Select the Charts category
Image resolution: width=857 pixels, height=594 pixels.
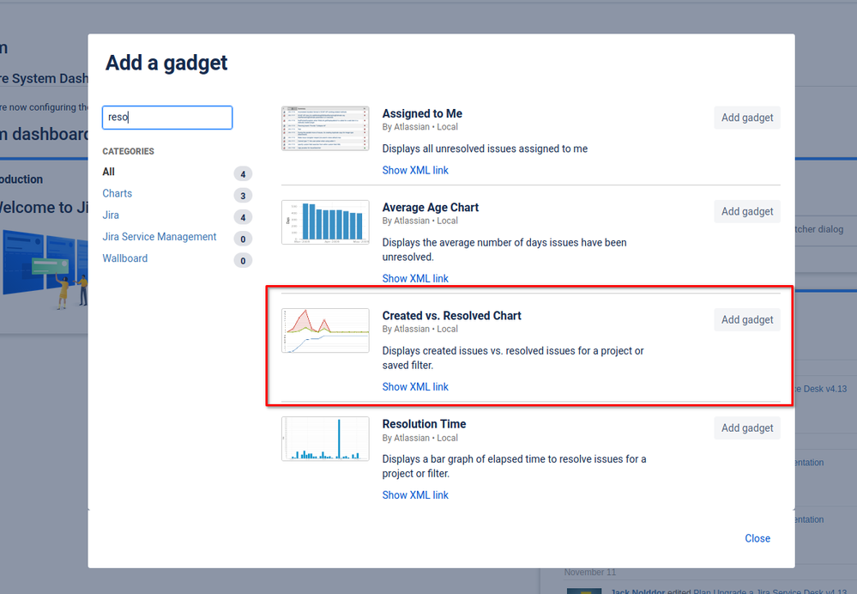tap(117, 194)
